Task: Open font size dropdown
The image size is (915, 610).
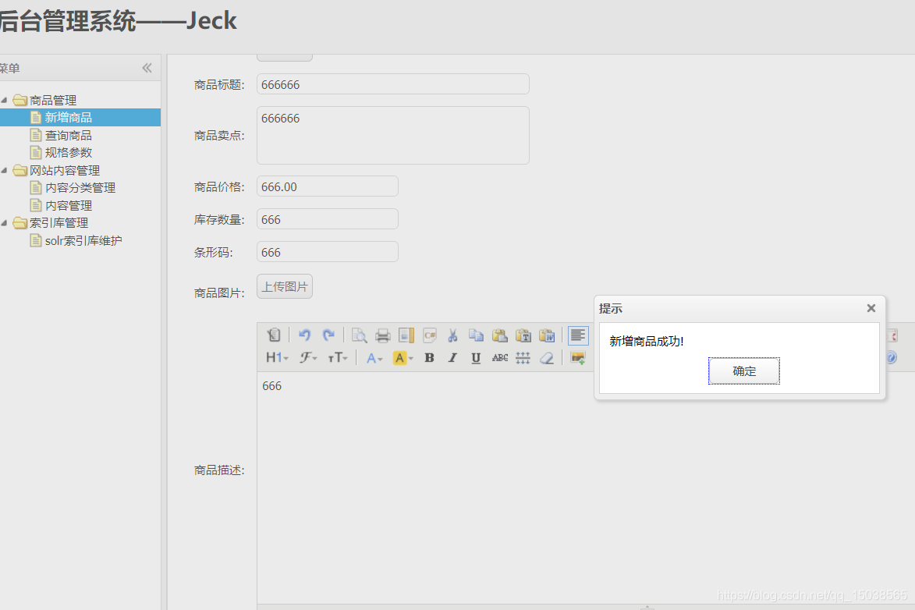Action: coord(338,358)
